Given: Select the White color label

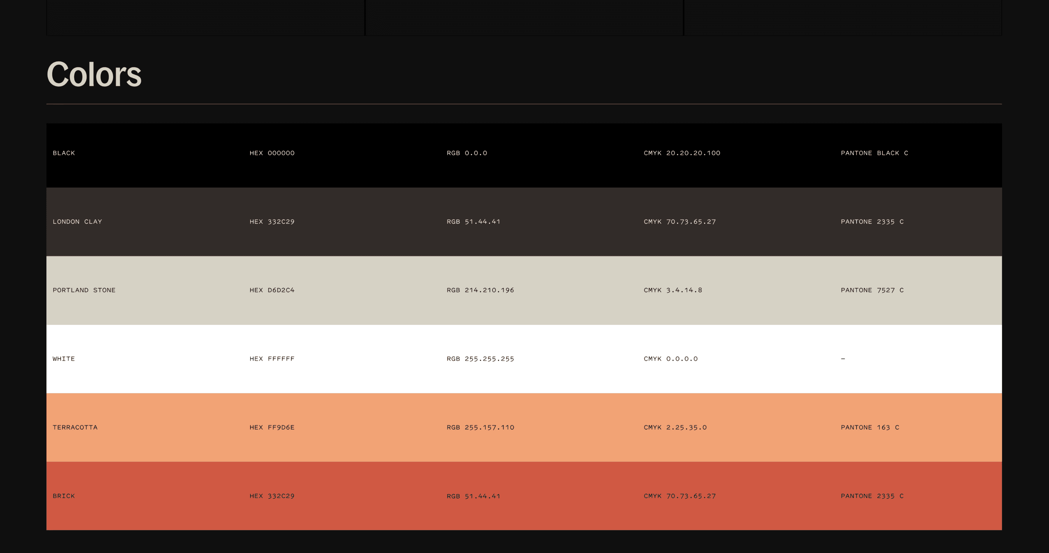Looking at the screenshot, I should [64, 359].
